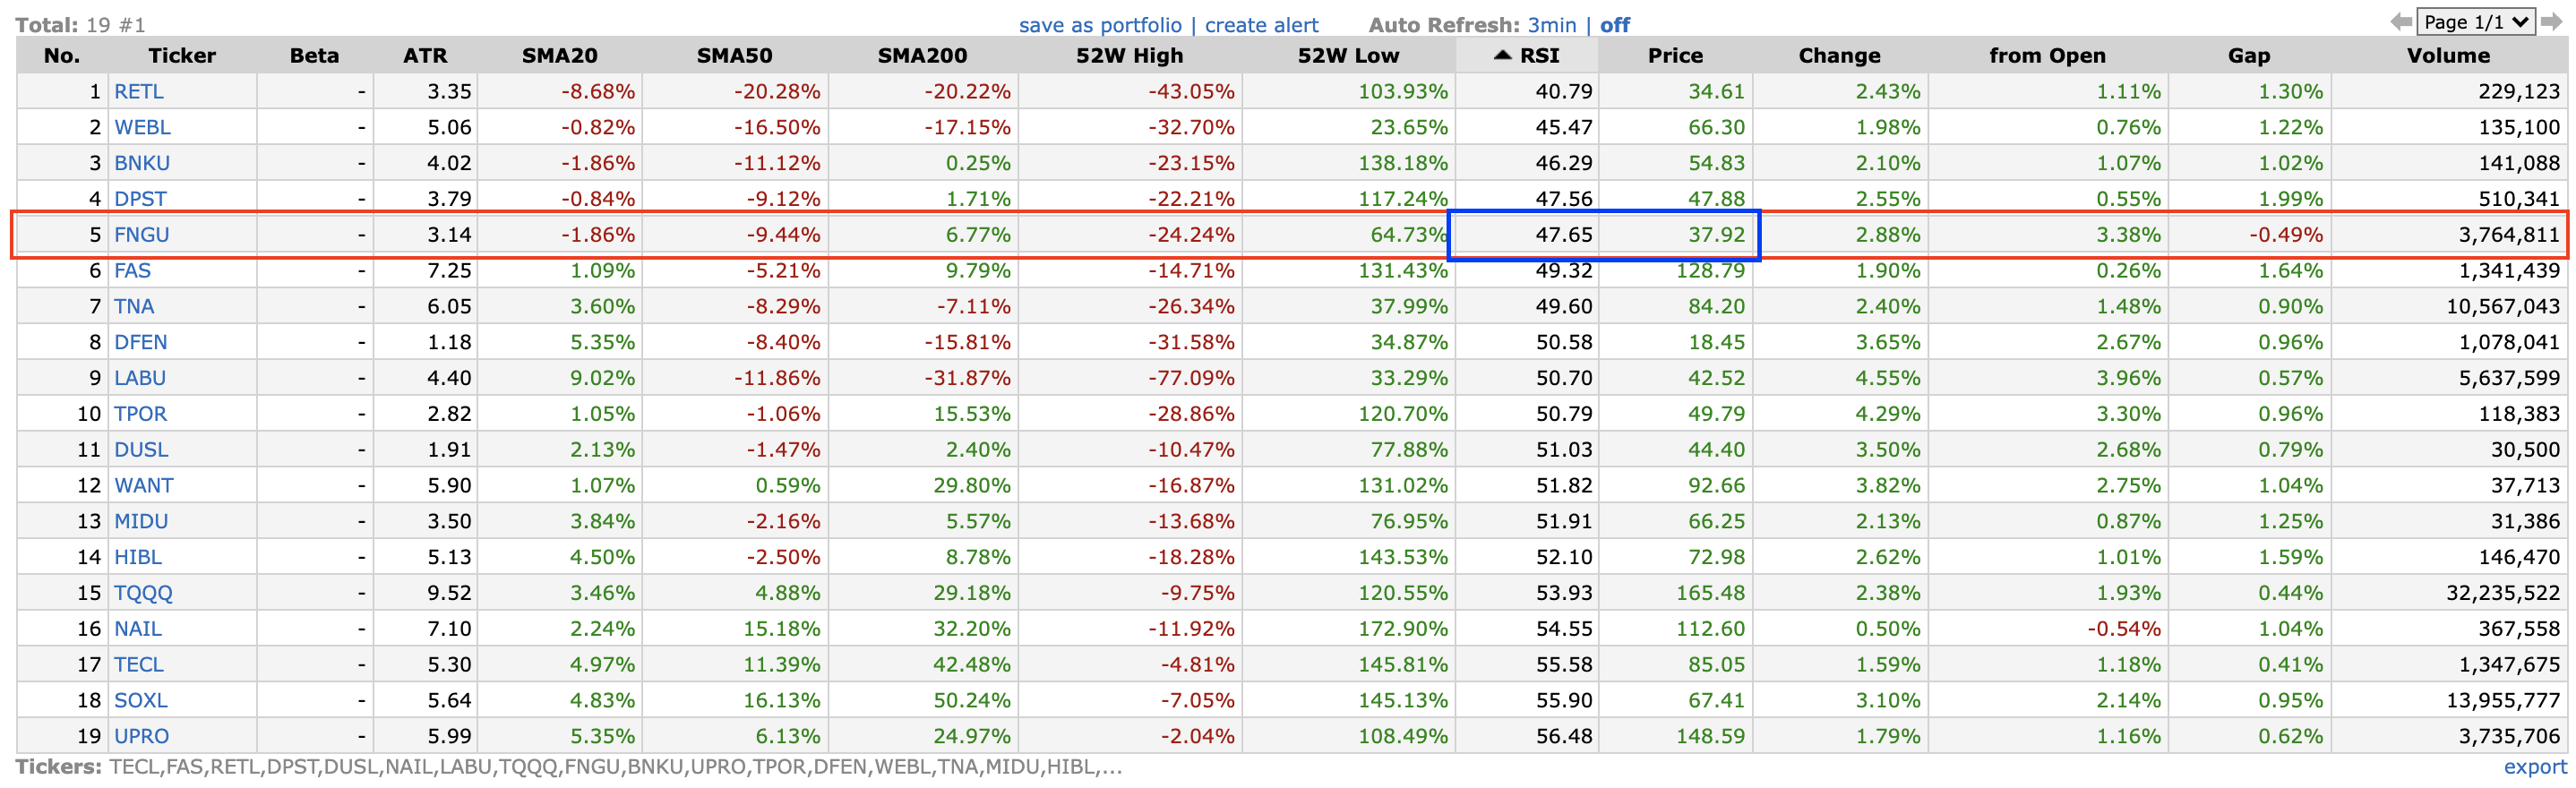Turn auto refresh off
Screen dimensions: 2576x788
1614,25
